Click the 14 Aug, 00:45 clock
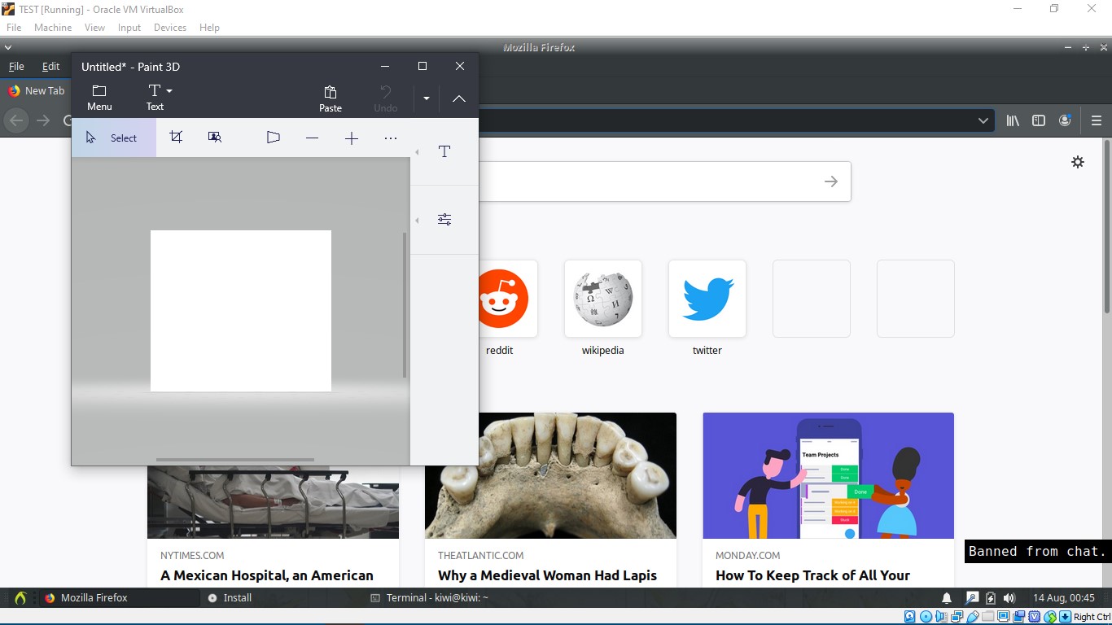 1064,598
